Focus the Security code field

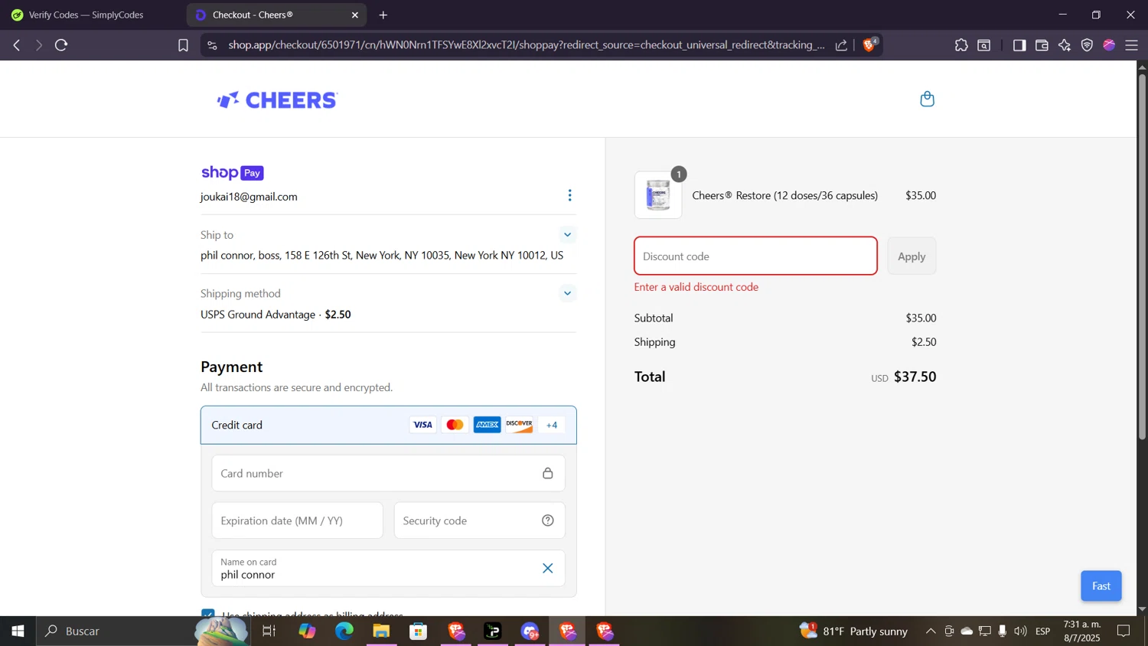pos(480,520)
